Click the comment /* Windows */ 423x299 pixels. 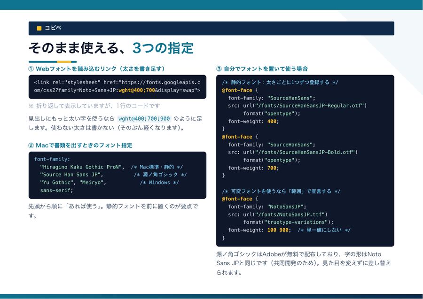(159, 183)
